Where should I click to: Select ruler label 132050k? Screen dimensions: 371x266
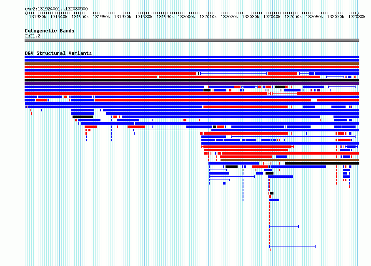(x=293, y=17)
